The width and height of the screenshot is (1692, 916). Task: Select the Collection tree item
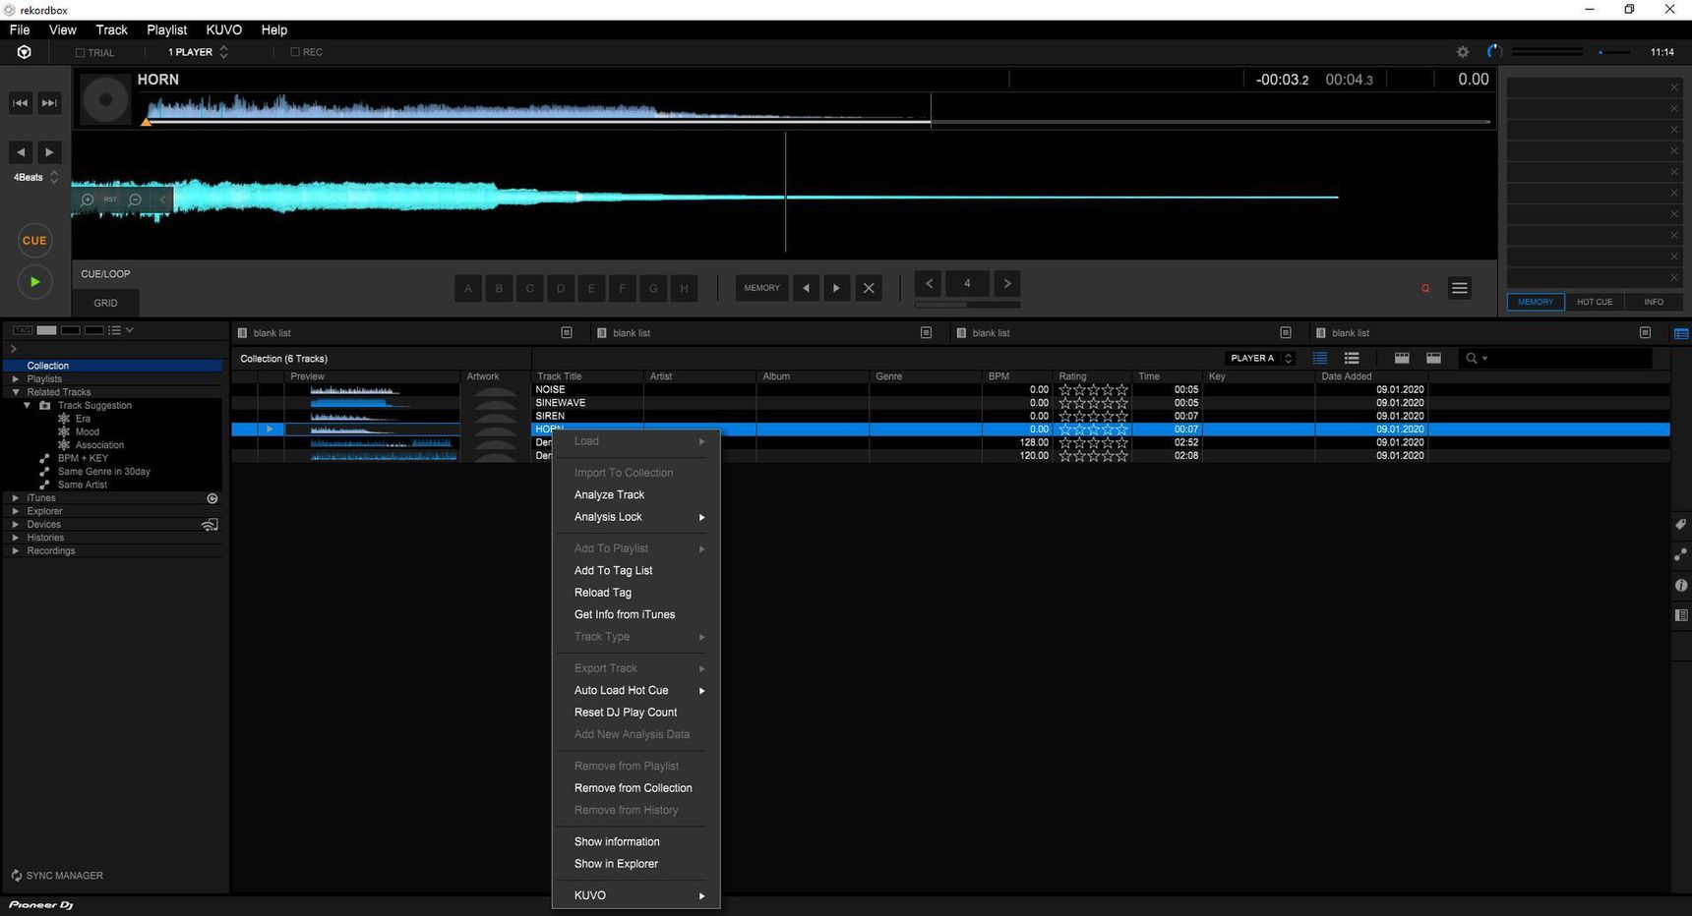[x=113, y=366]
